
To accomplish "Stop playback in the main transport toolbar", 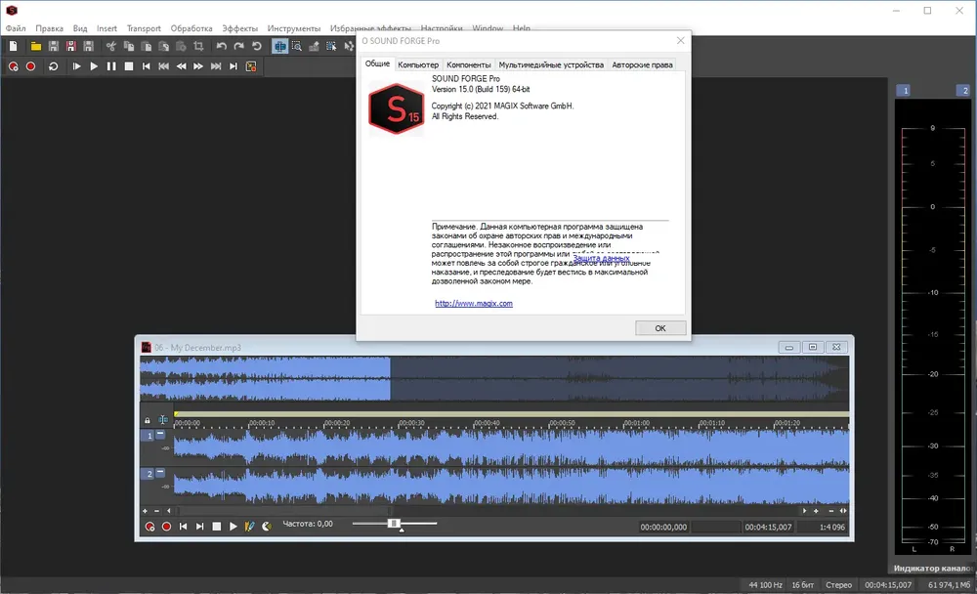I will [128, 66].
